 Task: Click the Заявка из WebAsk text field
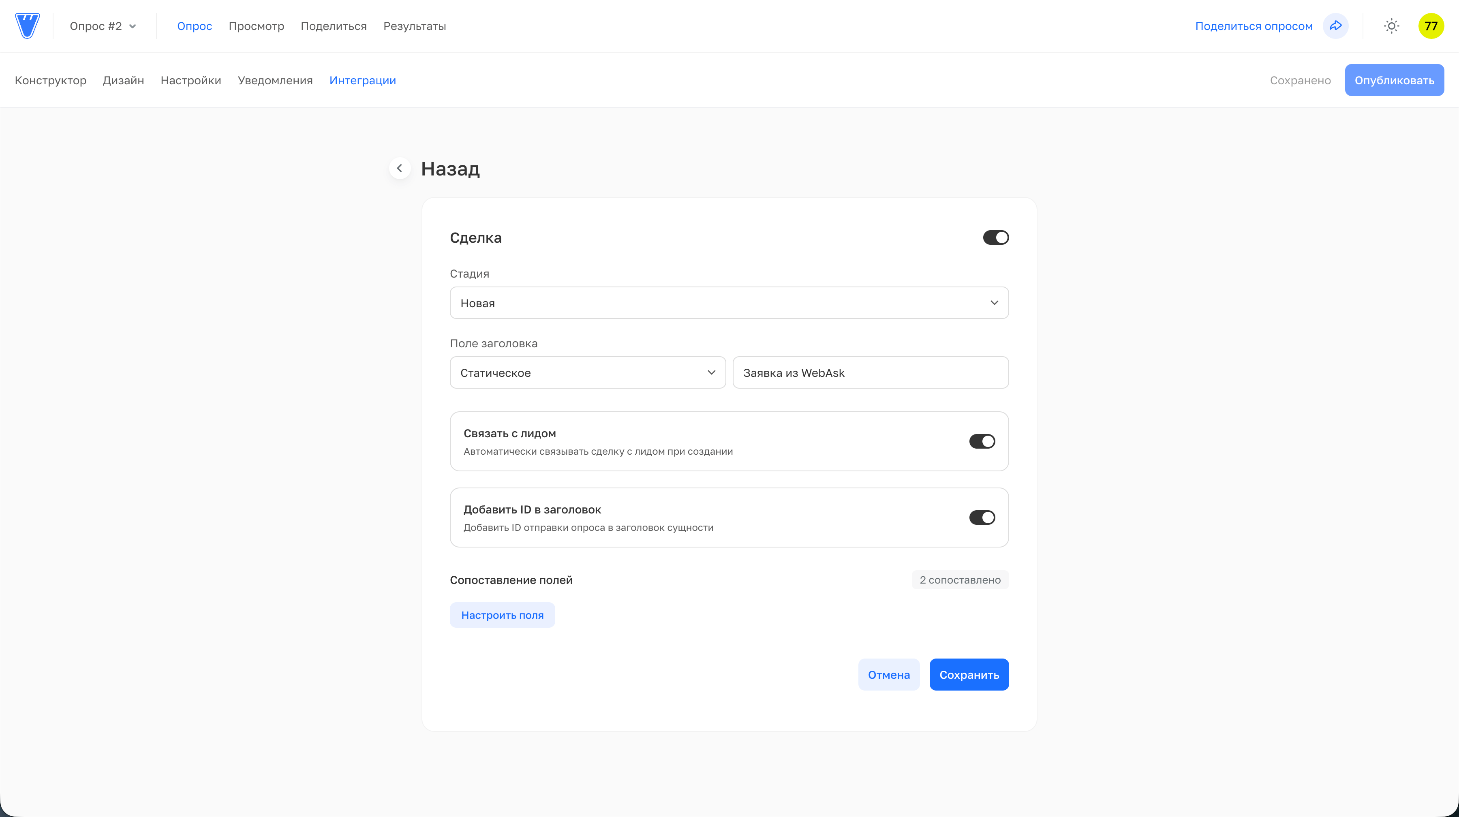coord(870,372)
